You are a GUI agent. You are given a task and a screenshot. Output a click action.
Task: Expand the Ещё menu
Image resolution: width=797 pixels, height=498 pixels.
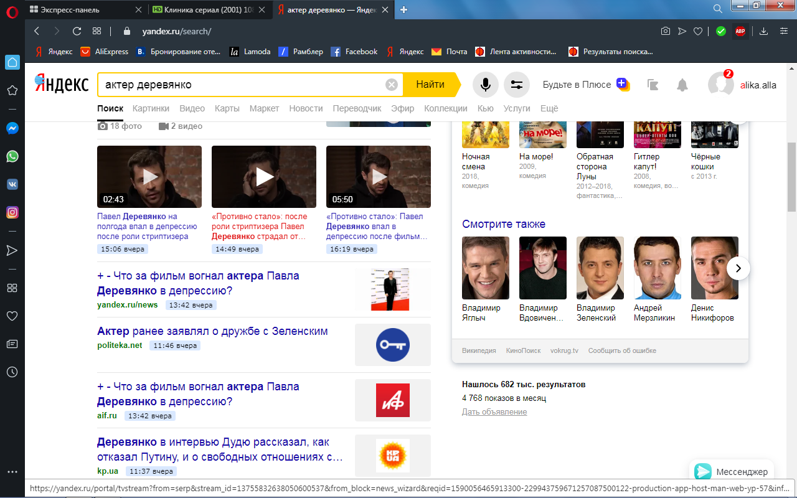[549, 108]
